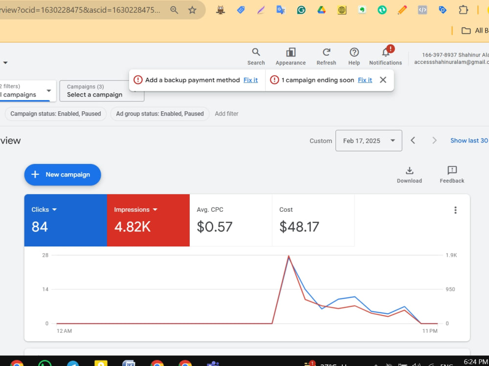This screenshot has height=366, width=489.
Task: Open Microsoft Word from the taskbar
Action: [x=129, y=363]
